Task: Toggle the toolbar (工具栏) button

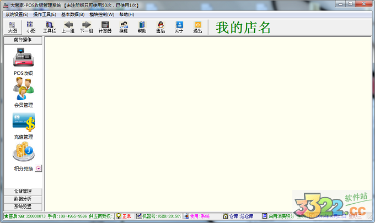Action: 50,27
